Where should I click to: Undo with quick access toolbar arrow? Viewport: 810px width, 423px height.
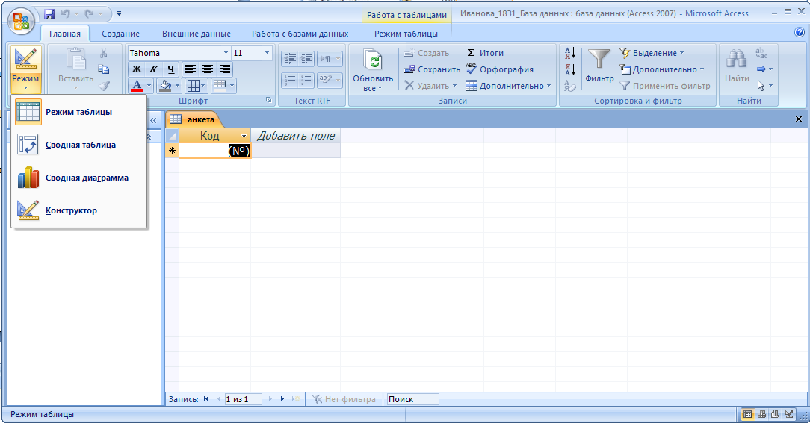click(66, 14)
